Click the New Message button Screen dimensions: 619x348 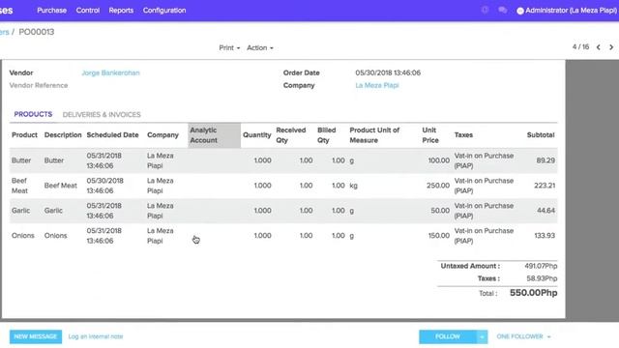(x=36, y=336)
